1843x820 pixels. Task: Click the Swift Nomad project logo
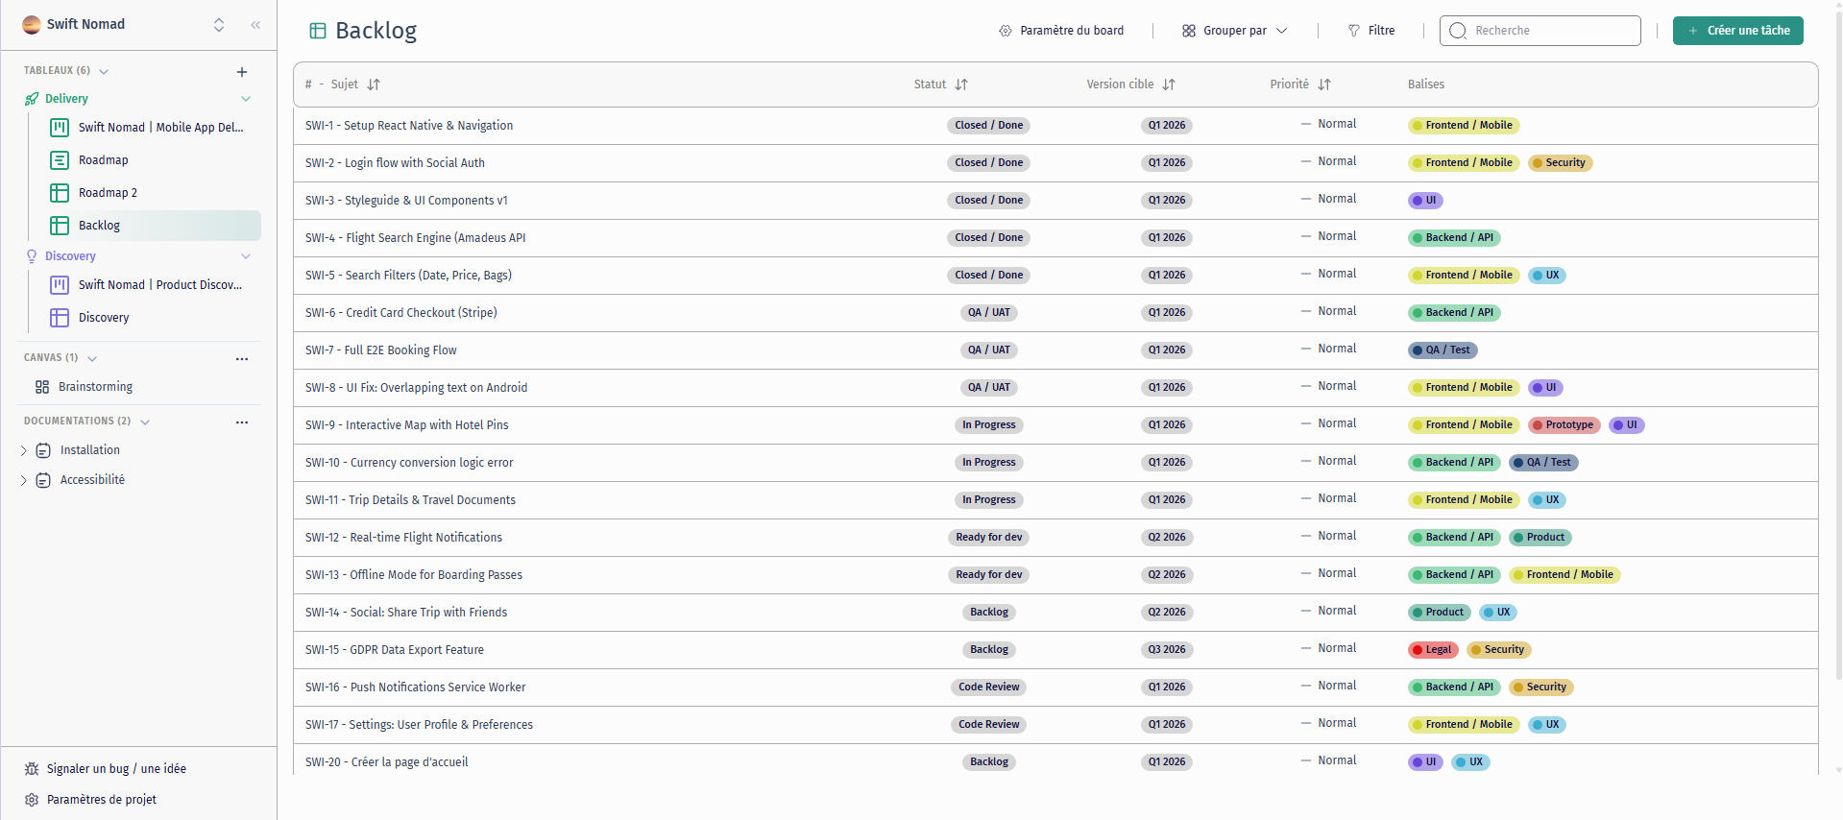pyautogui.click(x=32, y=24)
